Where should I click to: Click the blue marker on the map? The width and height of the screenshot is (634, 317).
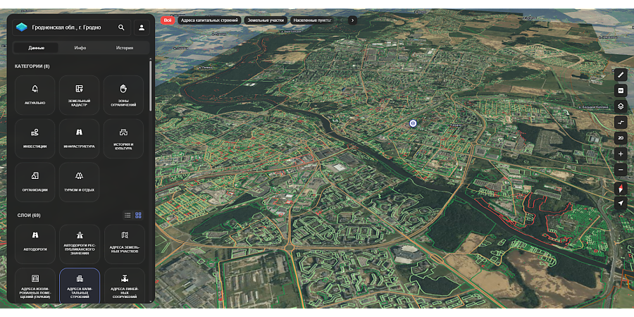[413, 124]
